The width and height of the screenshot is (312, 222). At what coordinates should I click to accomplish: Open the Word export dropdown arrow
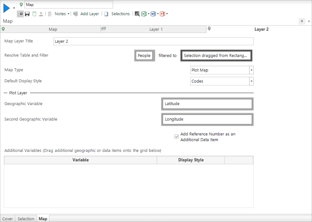(x=158, y=14)
